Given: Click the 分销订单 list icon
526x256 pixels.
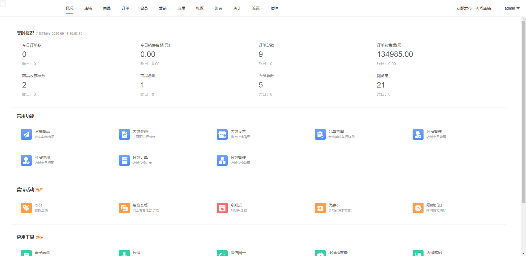Looking at the screenshot, I should click(124, 160).
